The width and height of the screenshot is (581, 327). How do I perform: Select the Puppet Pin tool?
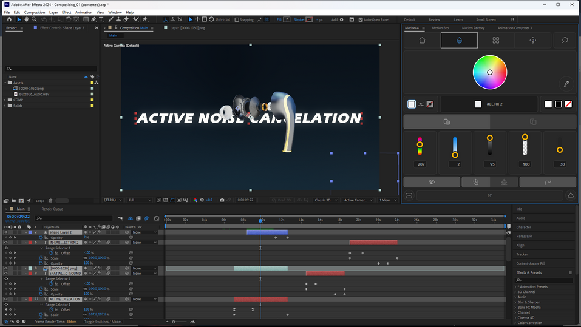(145, 19)
